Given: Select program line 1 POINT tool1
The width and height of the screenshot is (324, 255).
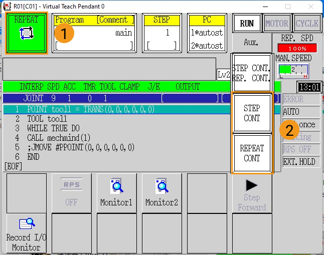Looking at the screenshot, I should [117, 109].
